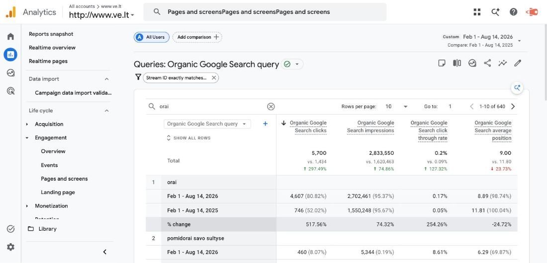Click the note annotation icon
Viewport: 547px width, 263px height.
coord(442,63)
